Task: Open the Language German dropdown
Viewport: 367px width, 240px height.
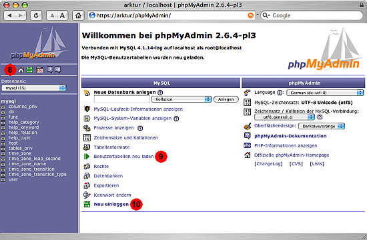Action: point(325,93)
